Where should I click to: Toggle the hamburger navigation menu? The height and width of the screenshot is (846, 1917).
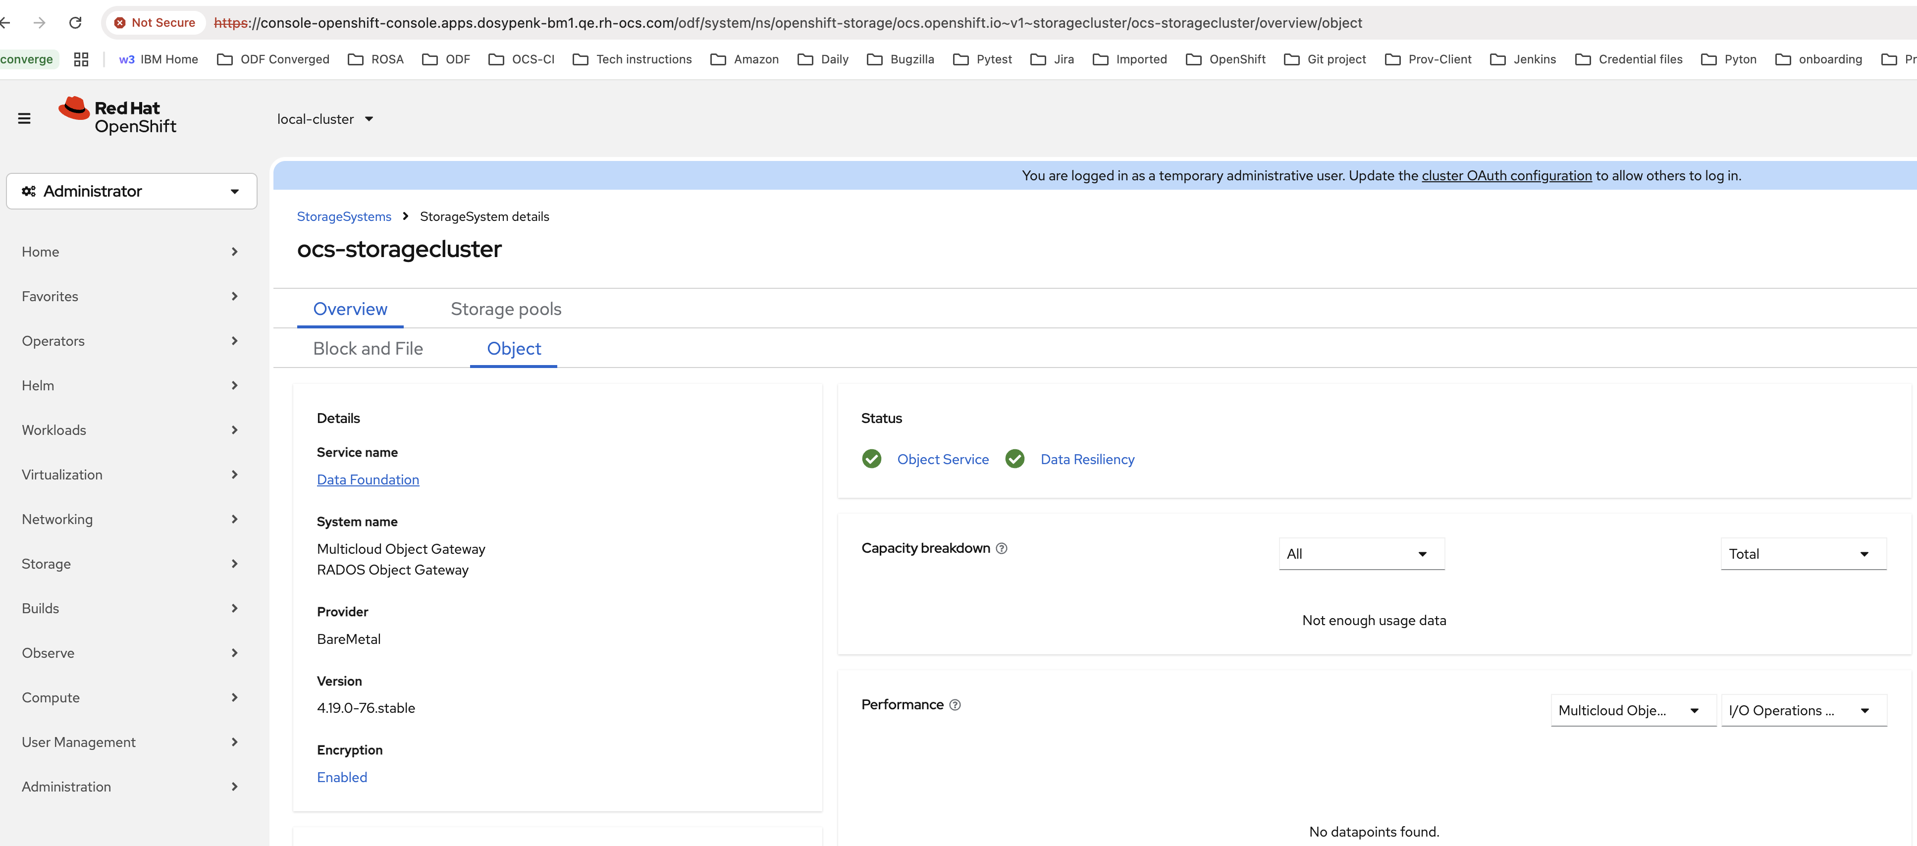click(24, 118)
